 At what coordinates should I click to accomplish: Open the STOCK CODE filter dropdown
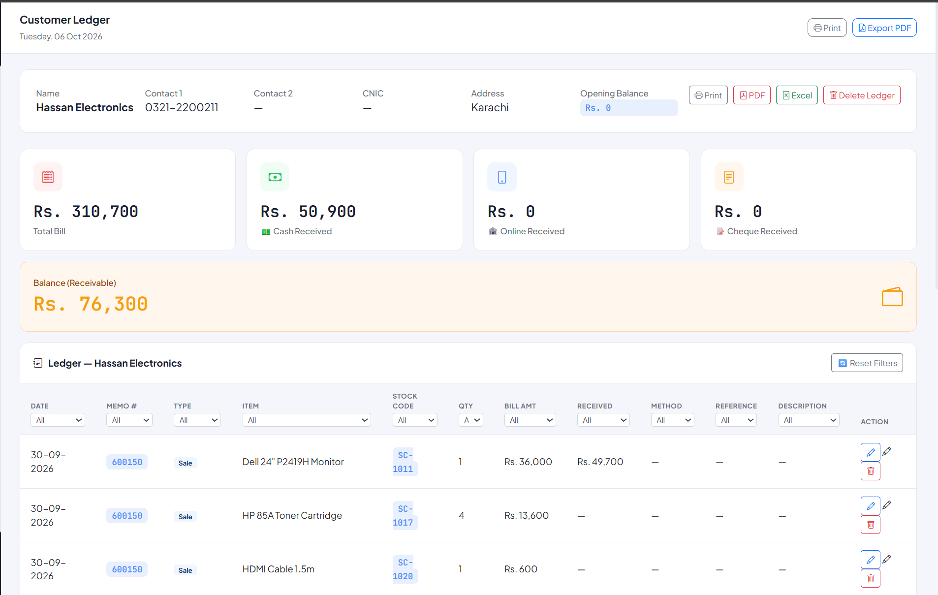coord(415,420)
